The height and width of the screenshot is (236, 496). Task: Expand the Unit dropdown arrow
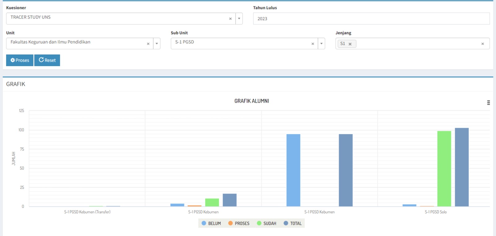coord(157,44)
